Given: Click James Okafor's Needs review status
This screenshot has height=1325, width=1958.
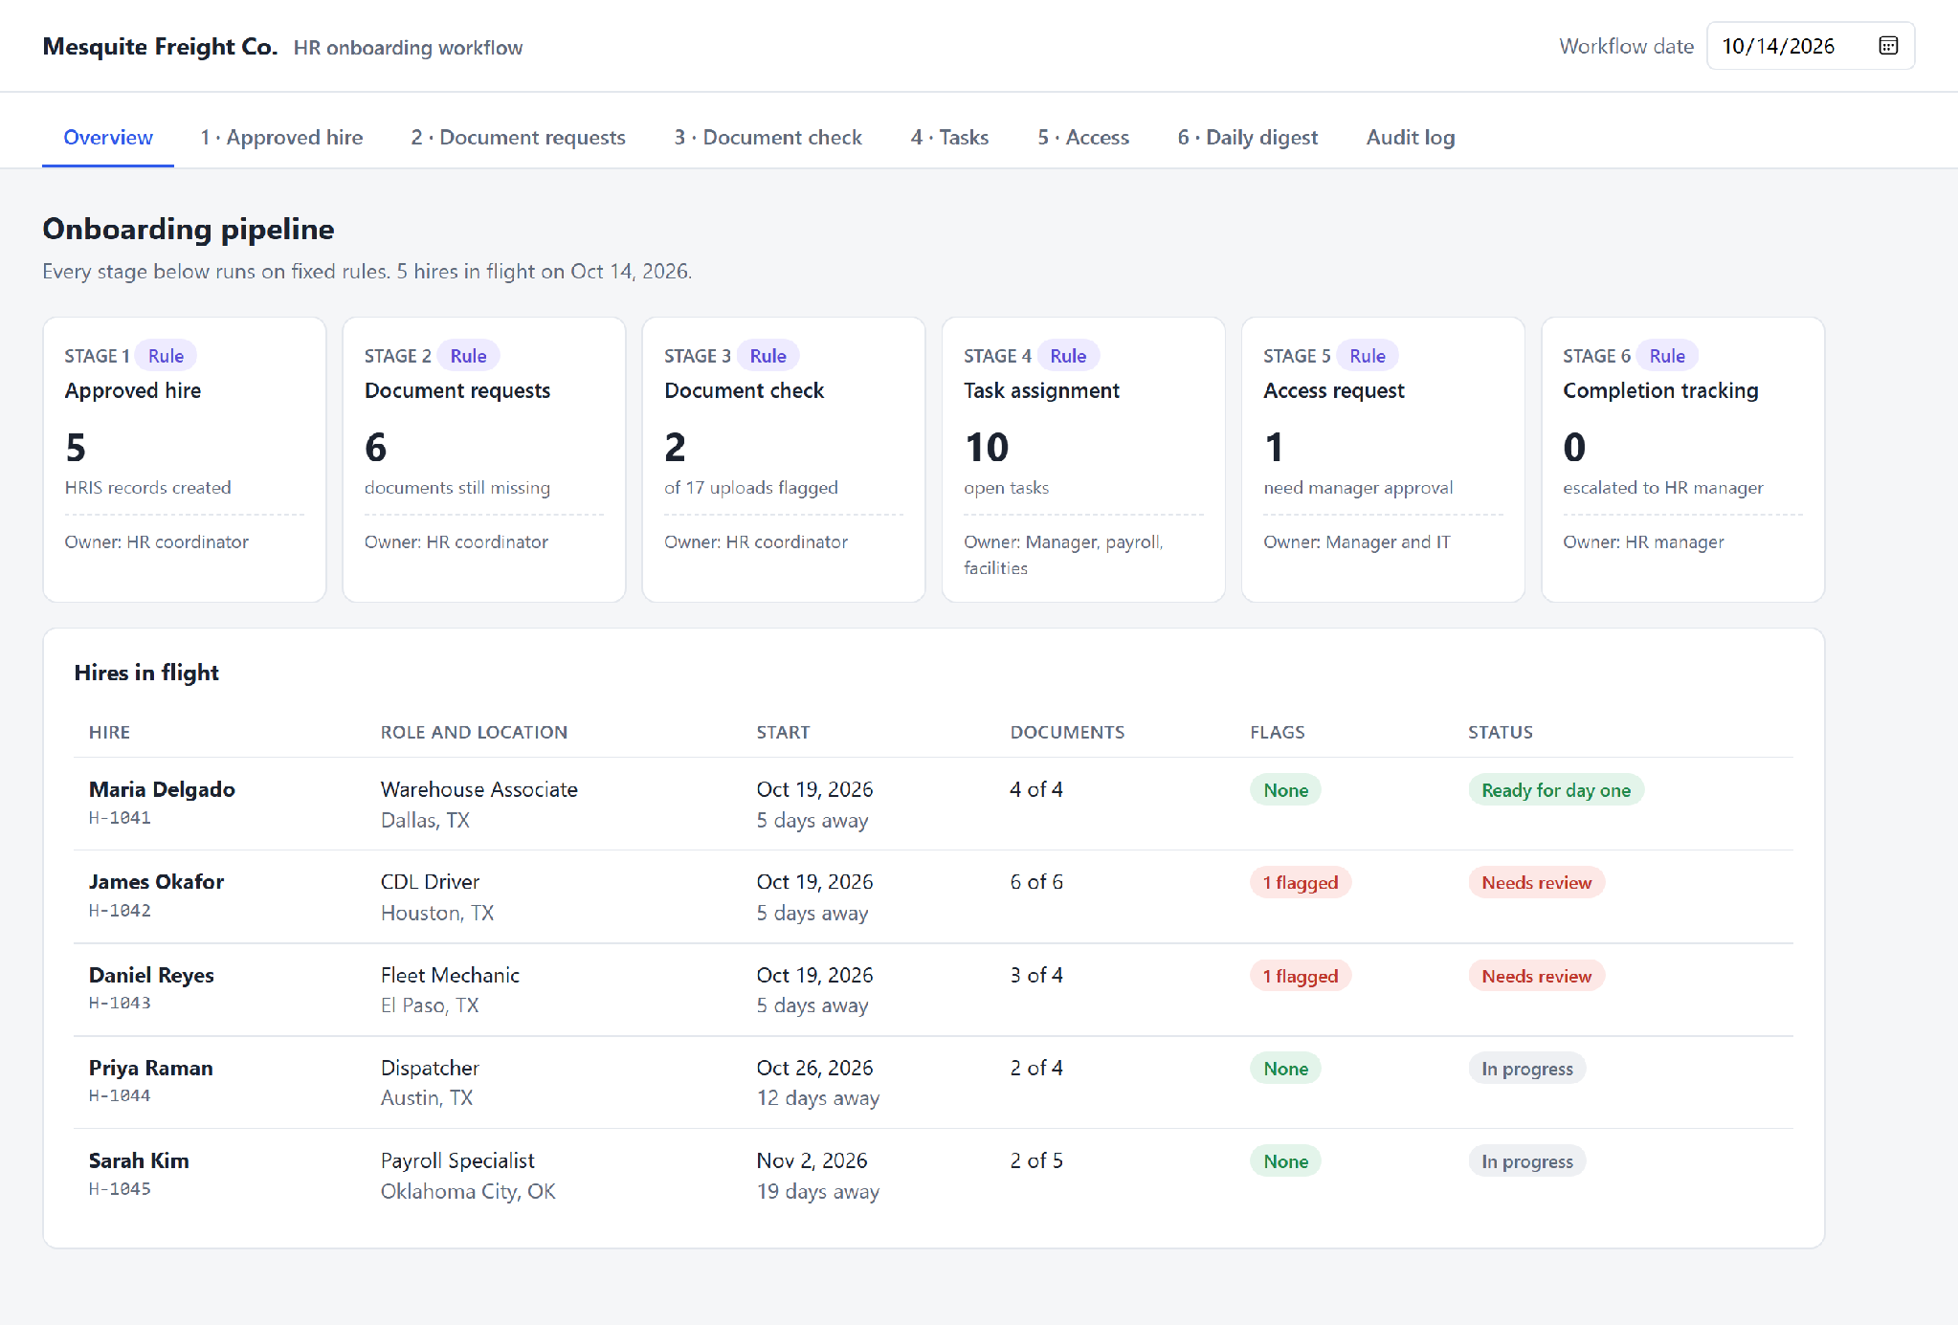Looking at the screenshot, I should pyautogui.click(x=1536, y=882).
